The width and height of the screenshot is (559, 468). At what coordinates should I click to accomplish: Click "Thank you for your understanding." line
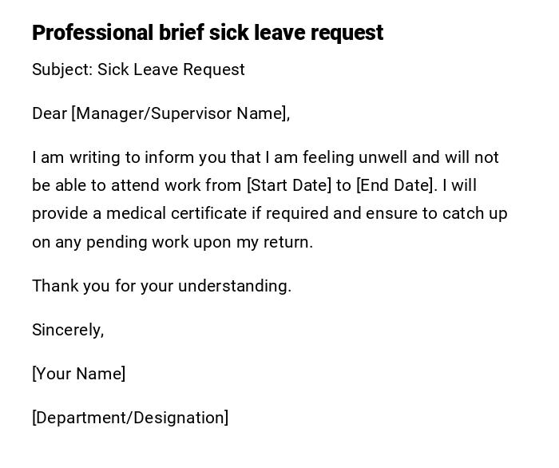pyautogui.click(x=161, y=286)
